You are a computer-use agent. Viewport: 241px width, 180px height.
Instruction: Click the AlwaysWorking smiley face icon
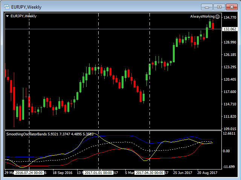click(218, 16)
